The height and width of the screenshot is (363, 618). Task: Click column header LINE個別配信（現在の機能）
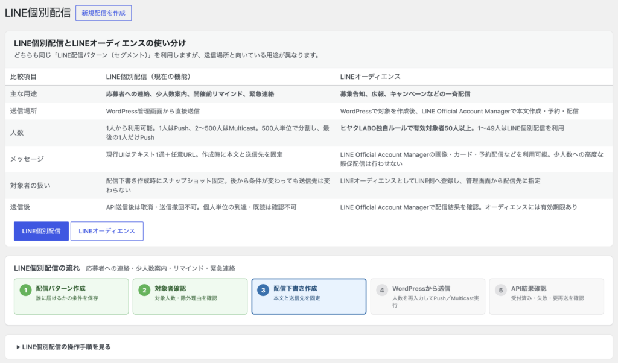click(x=148, y=77)
